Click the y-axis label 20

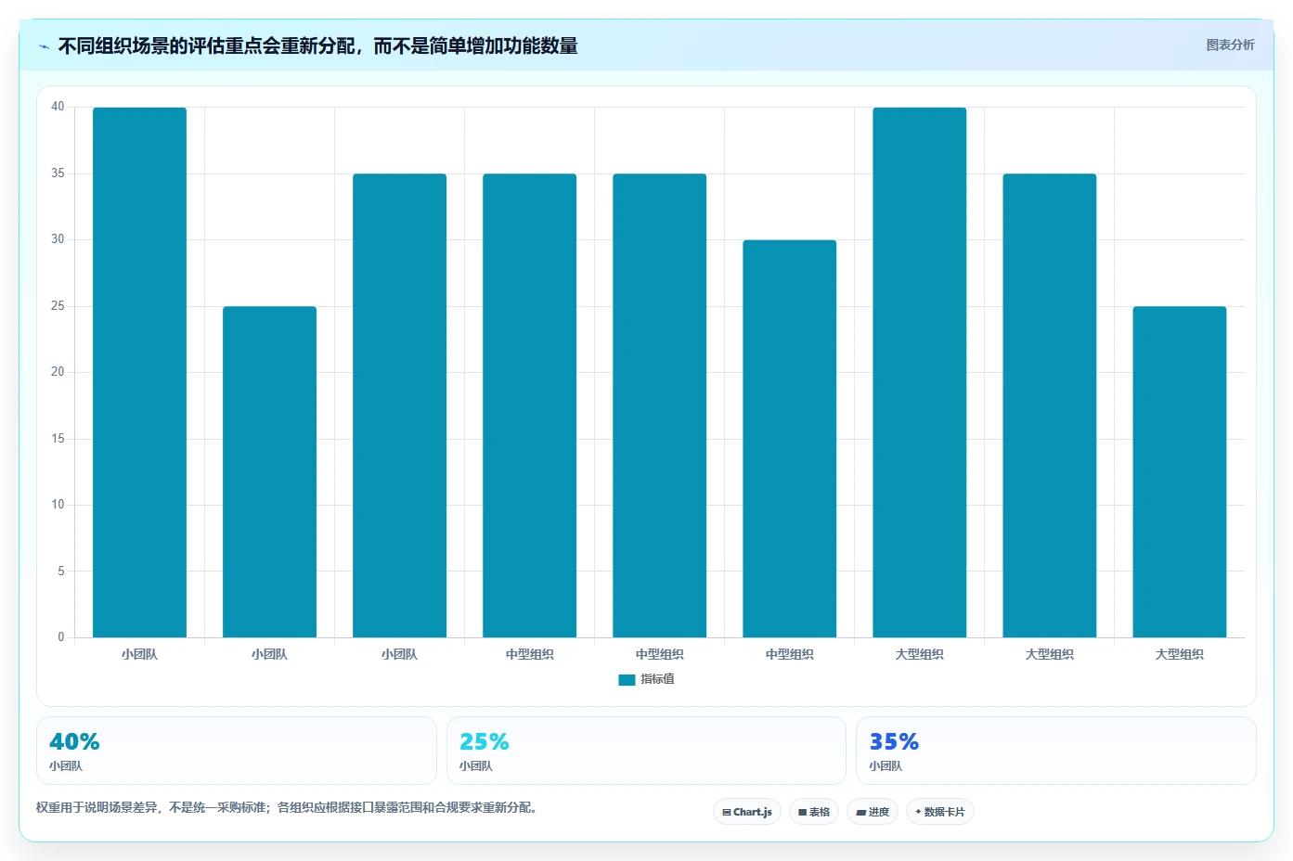tap(58, 372)
